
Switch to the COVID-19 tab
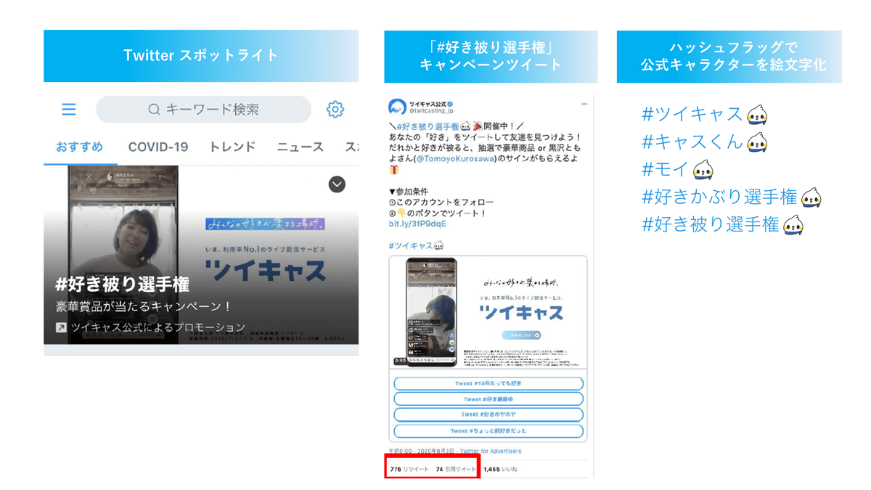(x=158, y=147)
